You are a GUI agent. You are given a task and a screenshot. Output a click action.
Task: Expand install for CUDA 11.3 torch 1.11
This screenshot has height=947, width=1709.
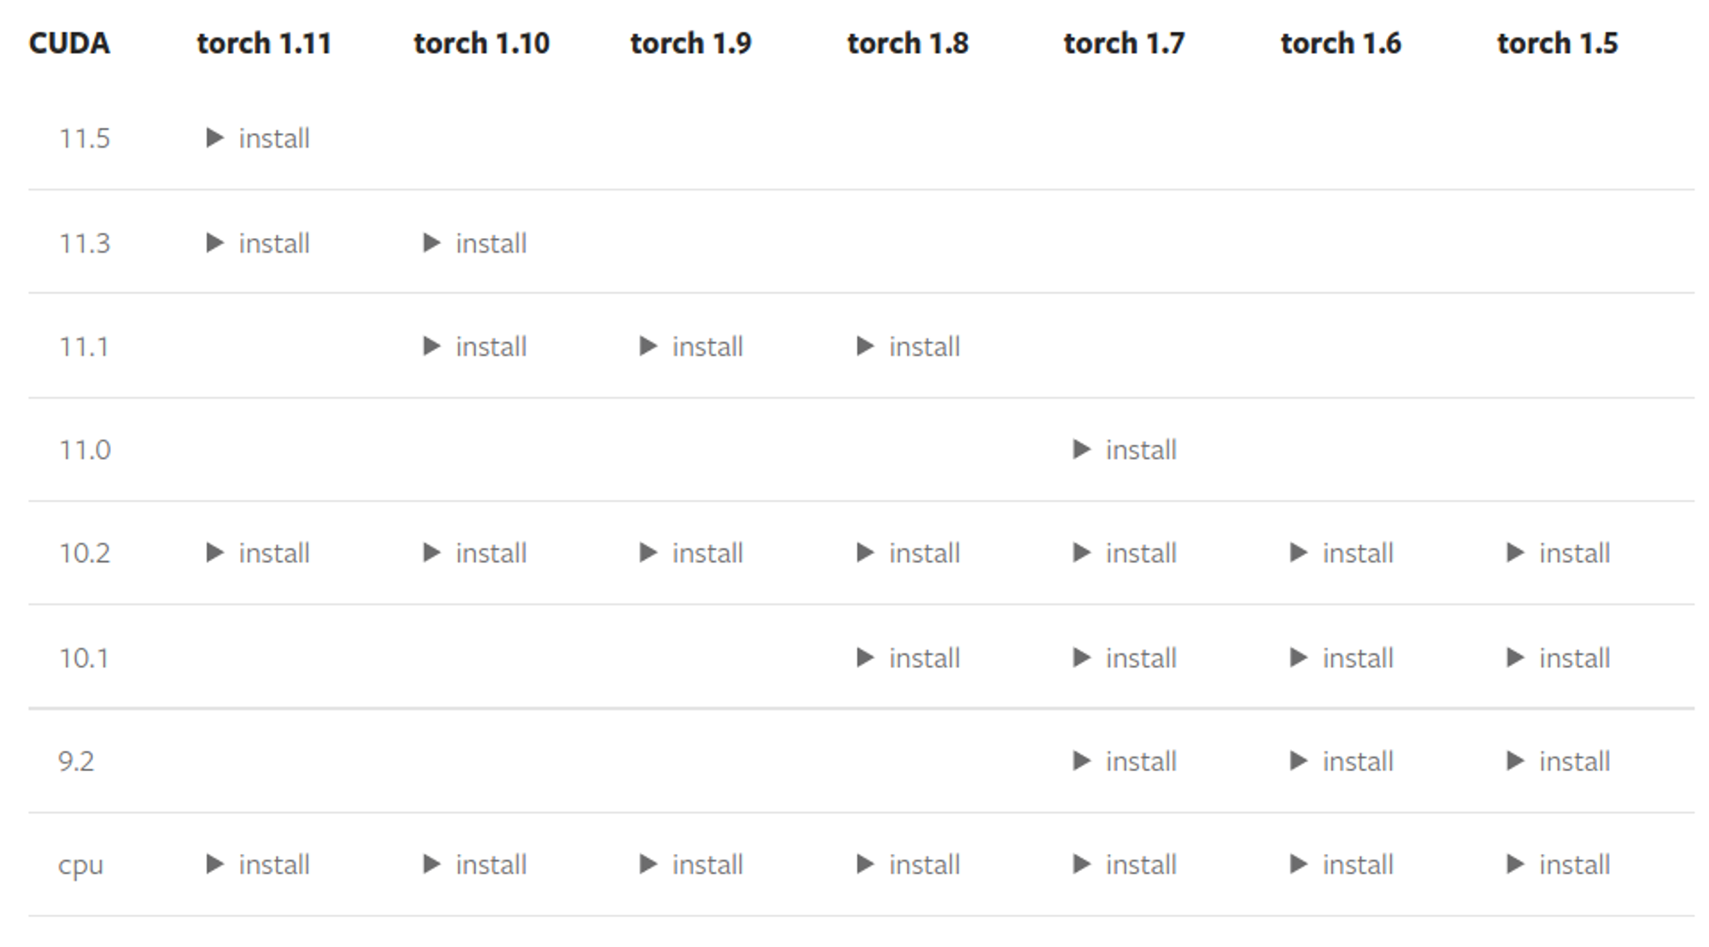pos(258,243)
